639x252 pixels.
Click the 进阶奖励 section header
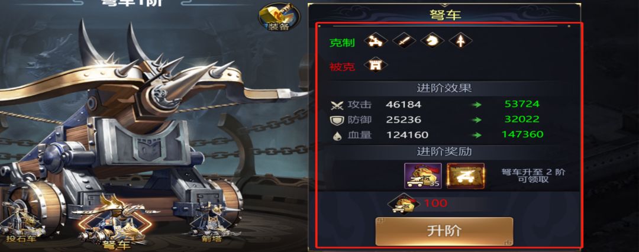(444, 151)
